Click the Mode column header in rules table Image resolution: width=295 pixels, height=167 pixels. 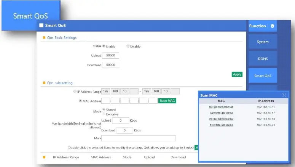127,157
